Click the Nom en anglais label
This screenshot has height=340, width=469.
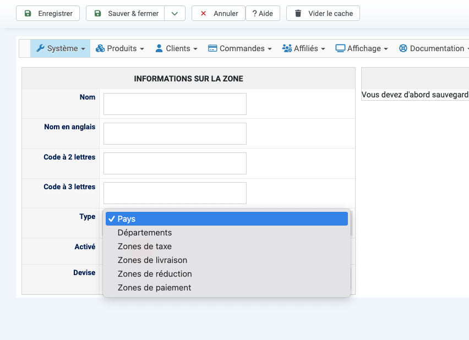pos(70,127)
